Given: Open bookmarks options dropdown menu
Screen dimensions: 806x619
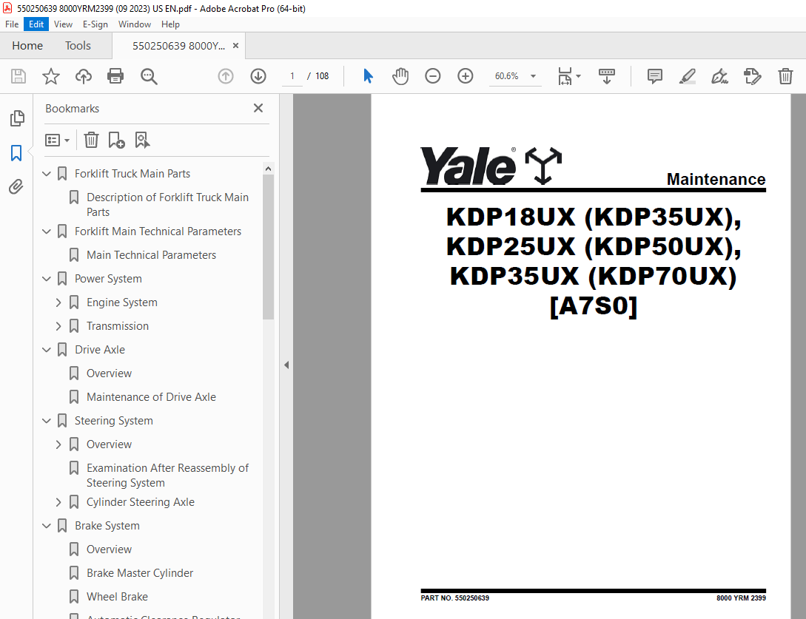Looking at the screenshot, I should [57, 140].
